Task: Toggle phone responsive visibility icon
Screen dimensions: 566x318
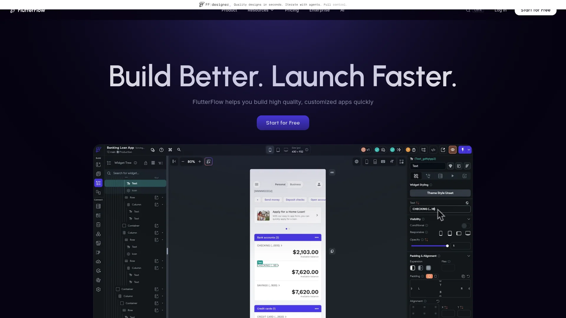Action: 441,233
